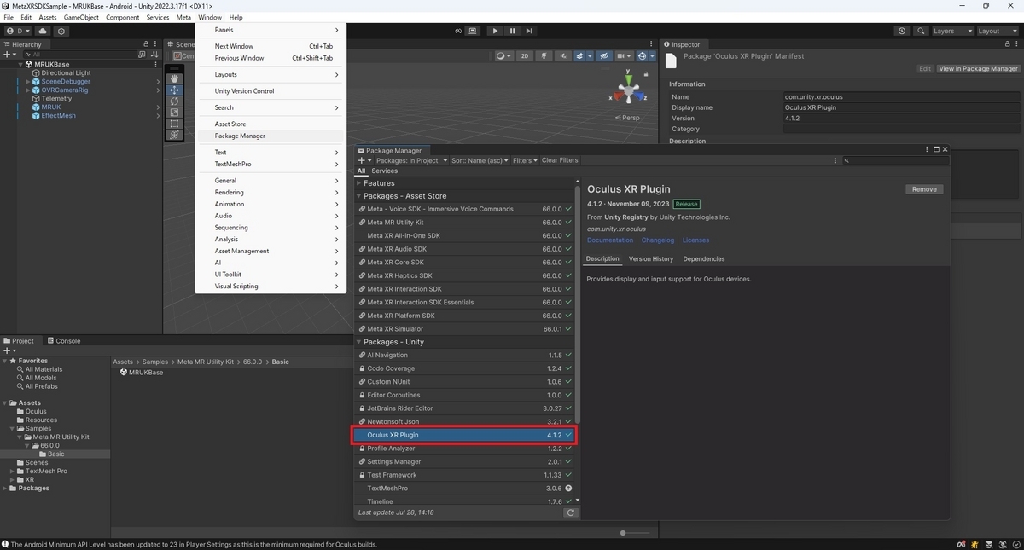Click the Package Manager search field
Image resolution: width=1024 pixels, height=550 pixels.
point(894,160)
